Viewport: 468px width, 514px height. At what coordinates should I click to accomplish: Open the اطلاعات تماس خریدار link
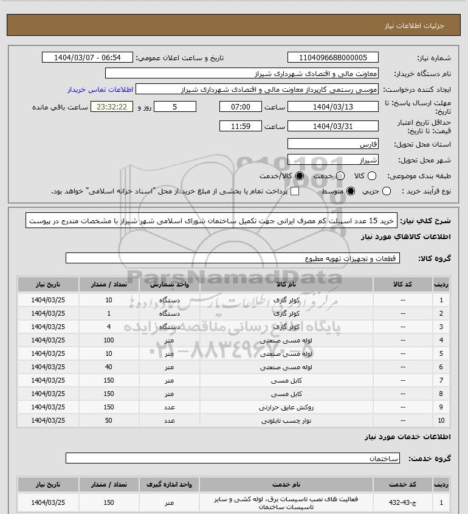point(100,89)
